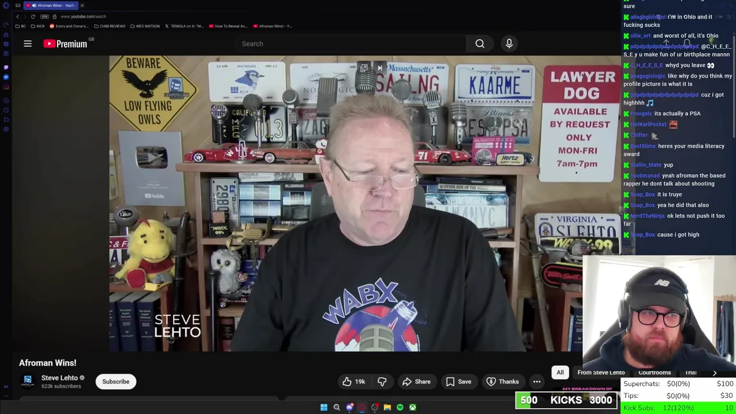736x414 pixels.
Task: Go back in browser history
Action: point(17,16)
